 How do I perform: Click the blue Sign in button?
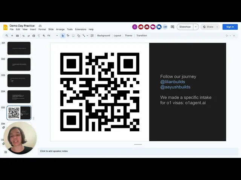point(230,27)
